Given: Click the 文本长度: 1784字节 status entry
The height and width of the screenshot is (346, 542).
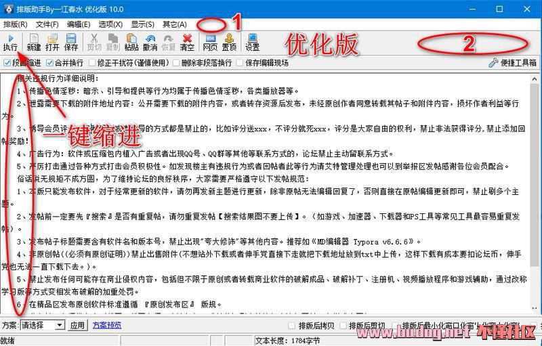Looking at the screenshot, I should click(x=287, y=341).
